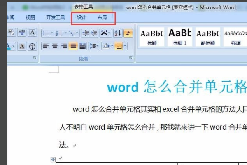Viewport: 247px width, 165px height.
Task: Toggle justified alignment
Action: 73,46
